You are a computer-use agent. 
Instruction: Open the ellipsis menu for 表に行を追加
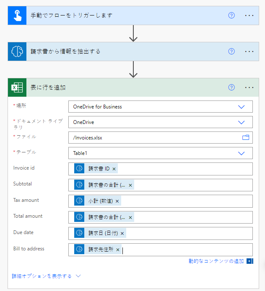tap(249, 88)
